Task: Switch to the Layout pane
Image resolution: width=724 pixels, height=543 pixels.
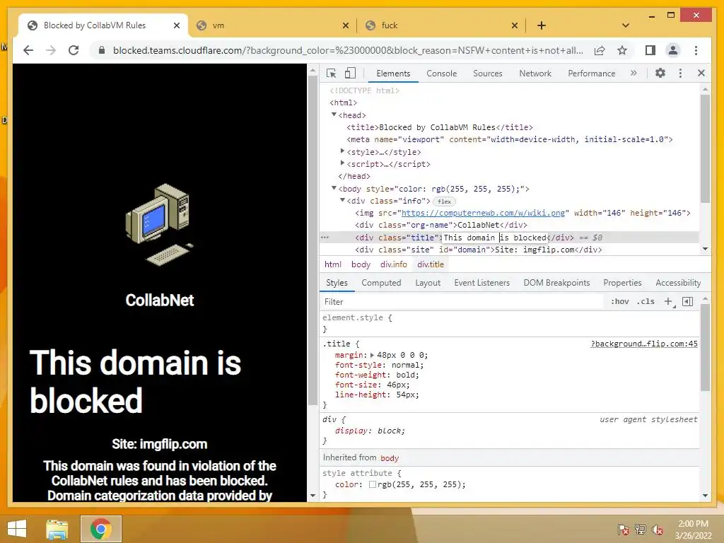Action: [x=428, y=283]
